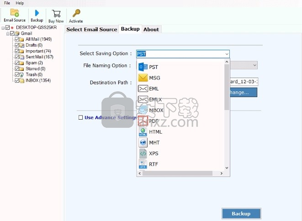Click the list's scroll down arrow

pyautogui.click(x=227, y=168)
